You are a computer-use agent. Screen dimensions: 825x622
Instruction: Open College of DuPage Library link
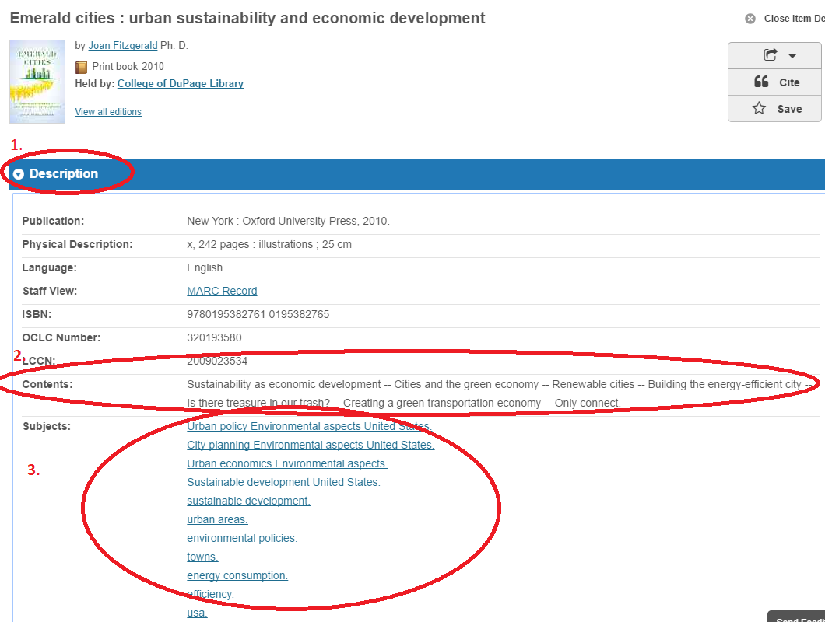tap(180, 83)
